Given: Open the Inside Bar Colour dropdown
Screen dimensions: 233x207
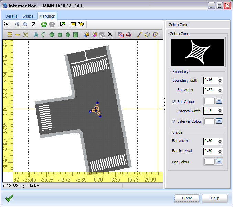Looking at the screenshot, I should pyautogui.click(x=219, y=162).
